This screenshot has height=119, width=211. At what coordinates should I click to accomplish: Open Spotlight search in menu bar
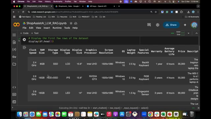[x=170, y=1]
